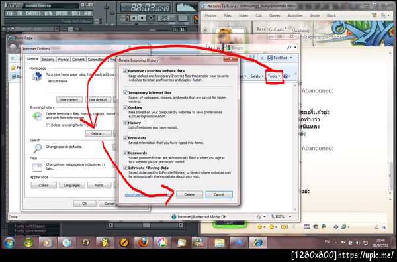Open Firefox from the taskbar

(x=143, y=243)
